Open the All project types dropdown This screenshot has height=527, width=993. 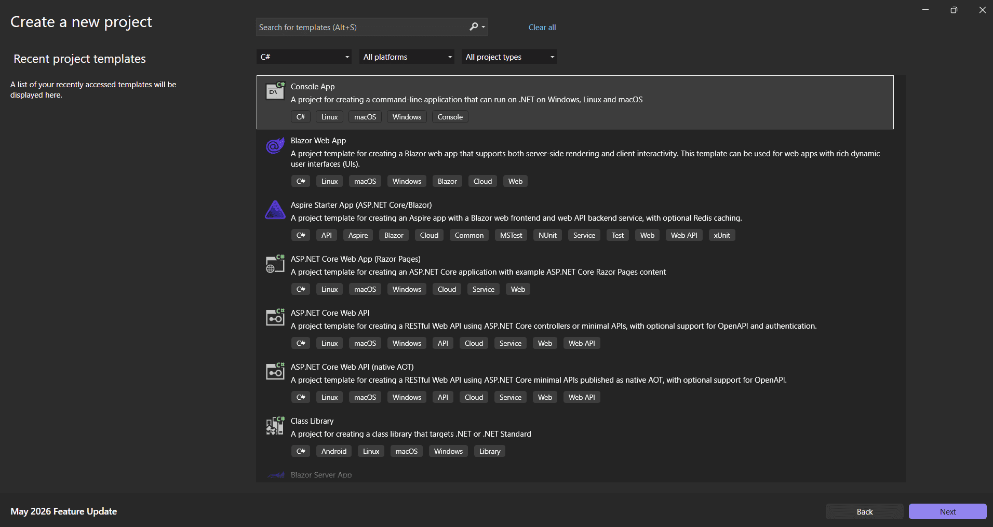[509, 57]
